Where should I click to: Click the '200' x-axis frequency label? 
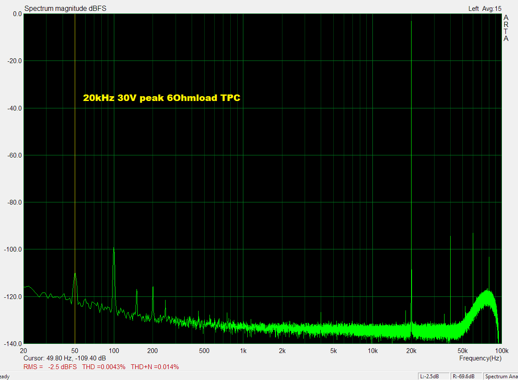click(153, 350)
